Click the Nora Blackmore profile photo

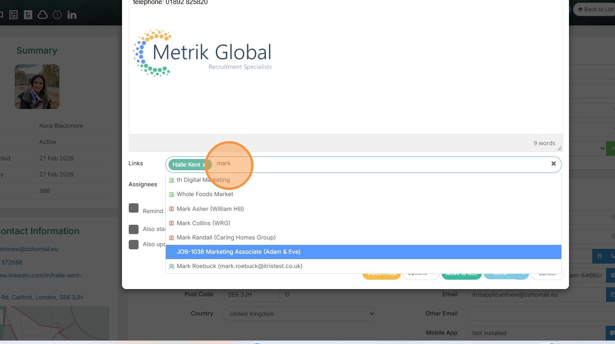[x=37, y=87]
